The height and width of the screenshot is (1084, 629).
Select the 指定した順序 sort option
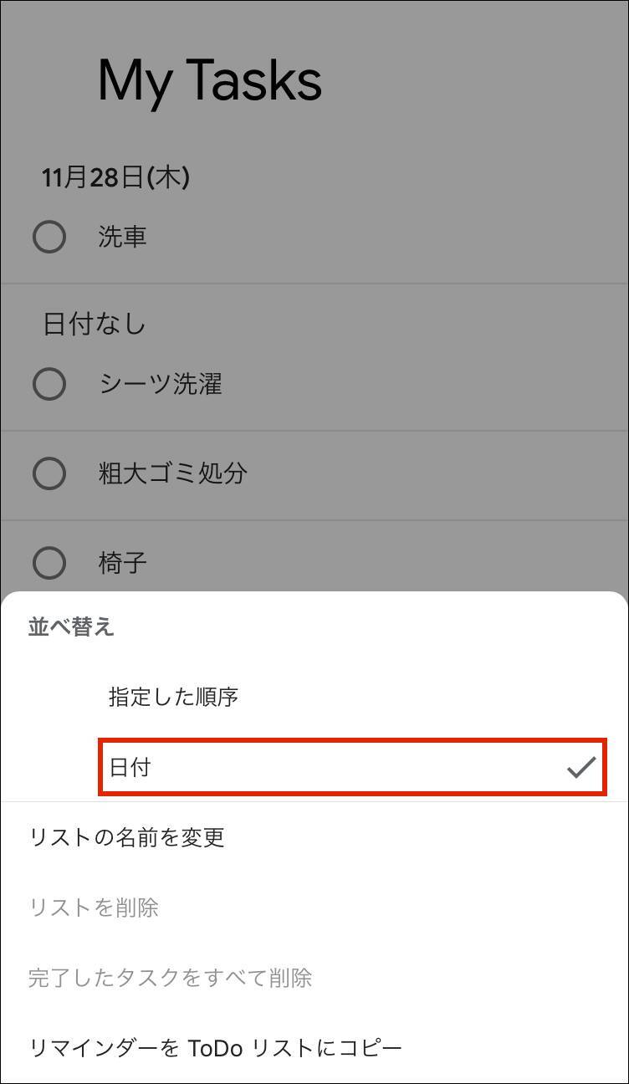[x=174, y=697]
